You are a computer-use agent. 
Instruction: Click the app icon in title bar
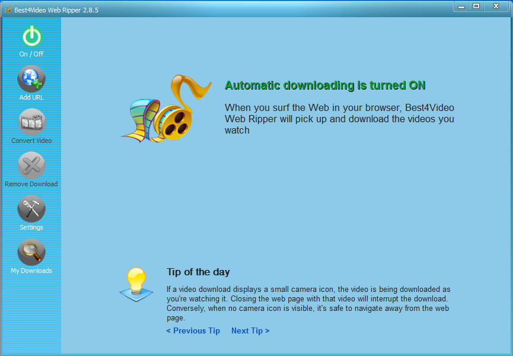[x=8, y=10]
